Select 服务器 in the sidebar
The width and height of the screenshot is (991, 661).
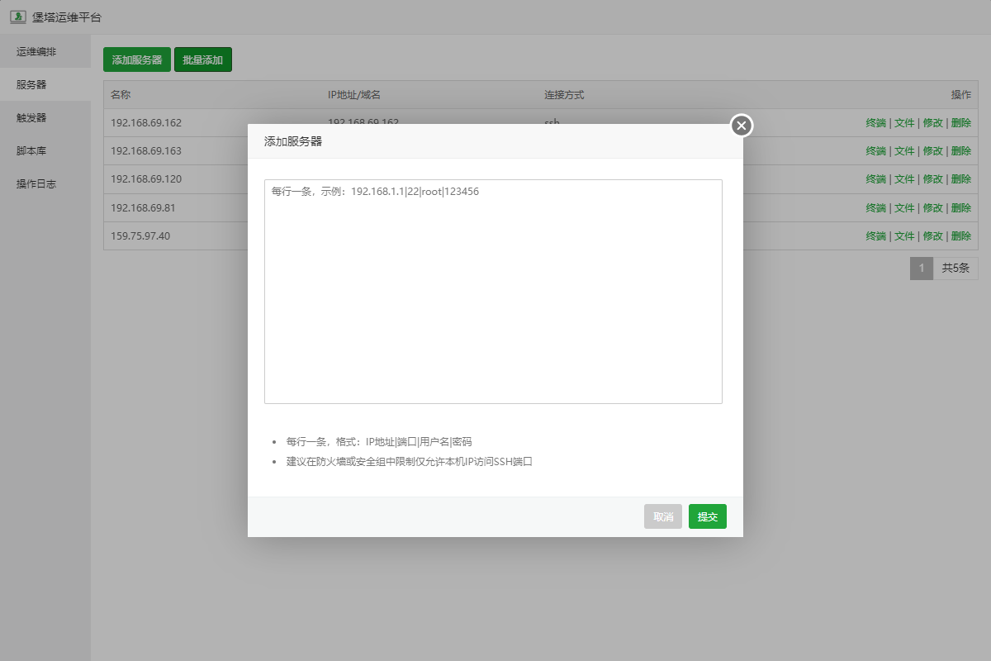[31, 84]
